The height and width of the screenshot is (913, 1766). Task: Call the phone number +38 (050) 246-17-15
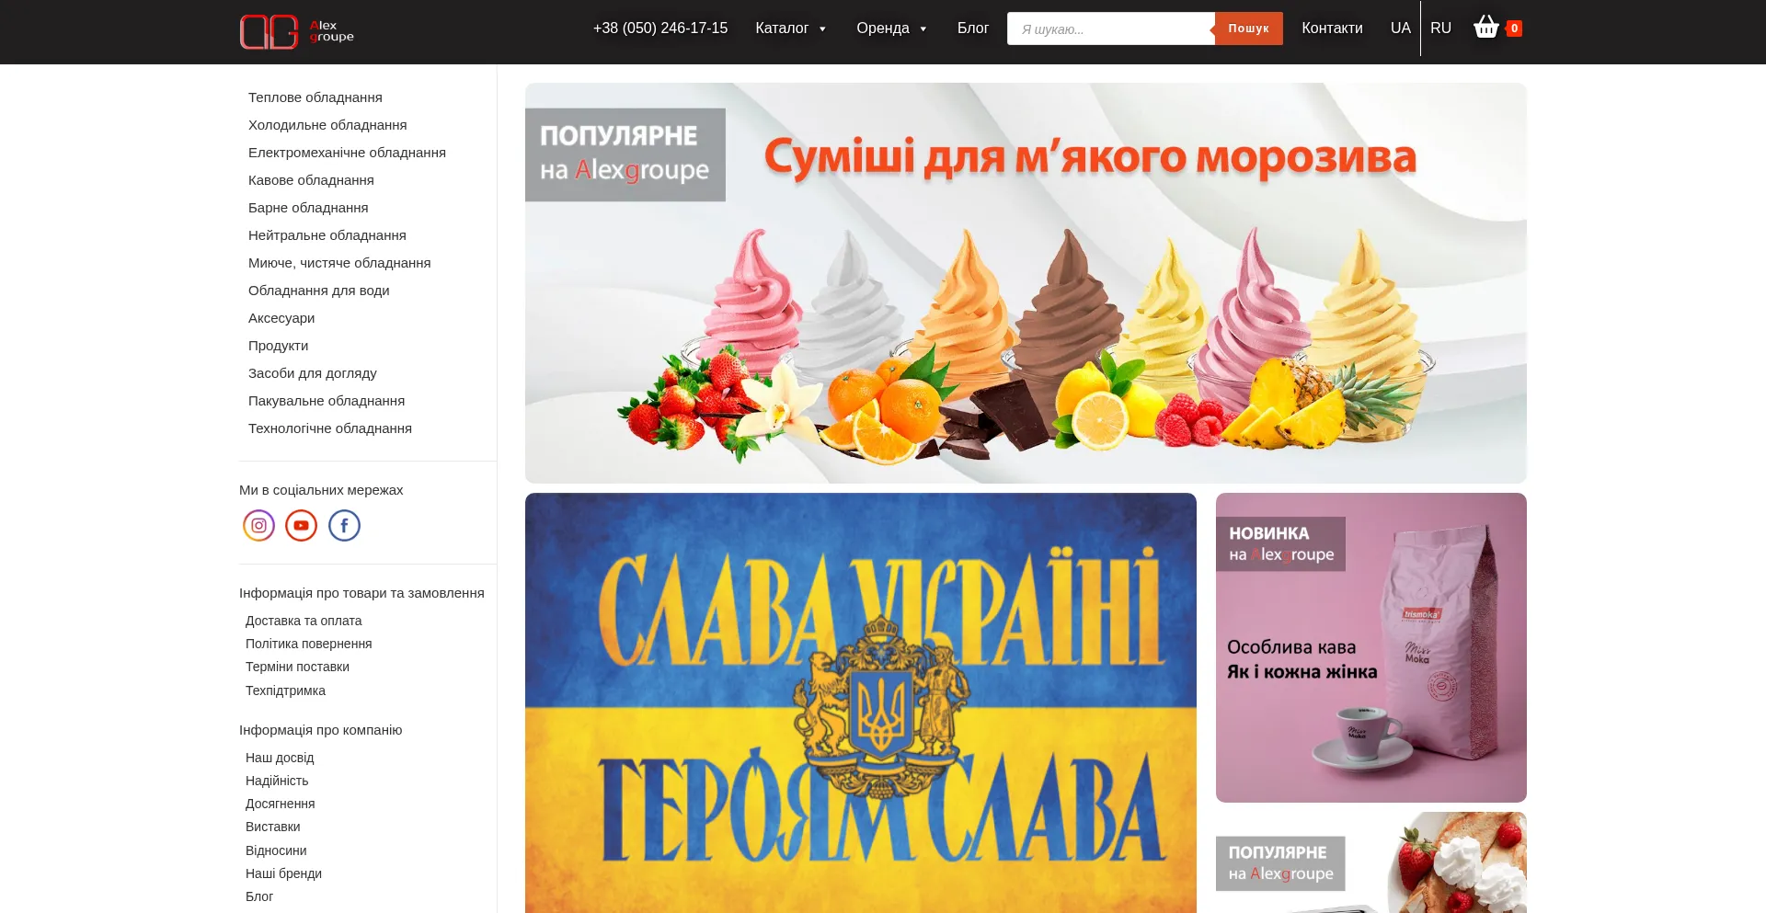659,29
